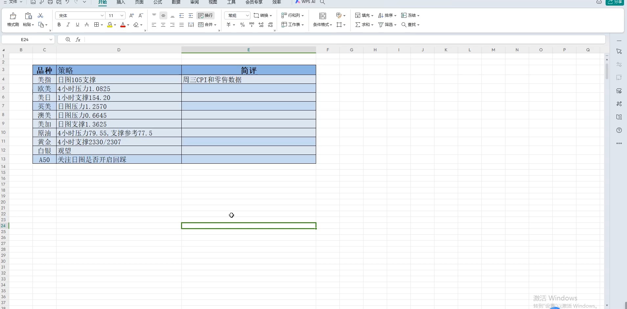Switch to the 视图 ribbon tab
The height and width of the screenshot is (309, 627).
(x=213, y=2)
